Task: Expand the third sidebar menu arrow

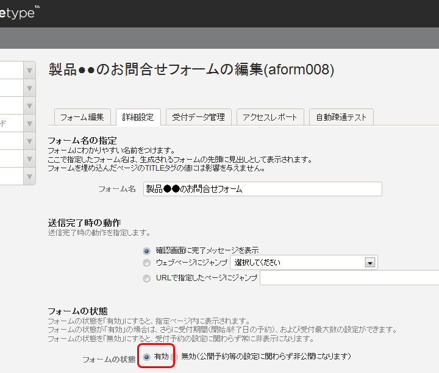Action: (x=29, y=106)
